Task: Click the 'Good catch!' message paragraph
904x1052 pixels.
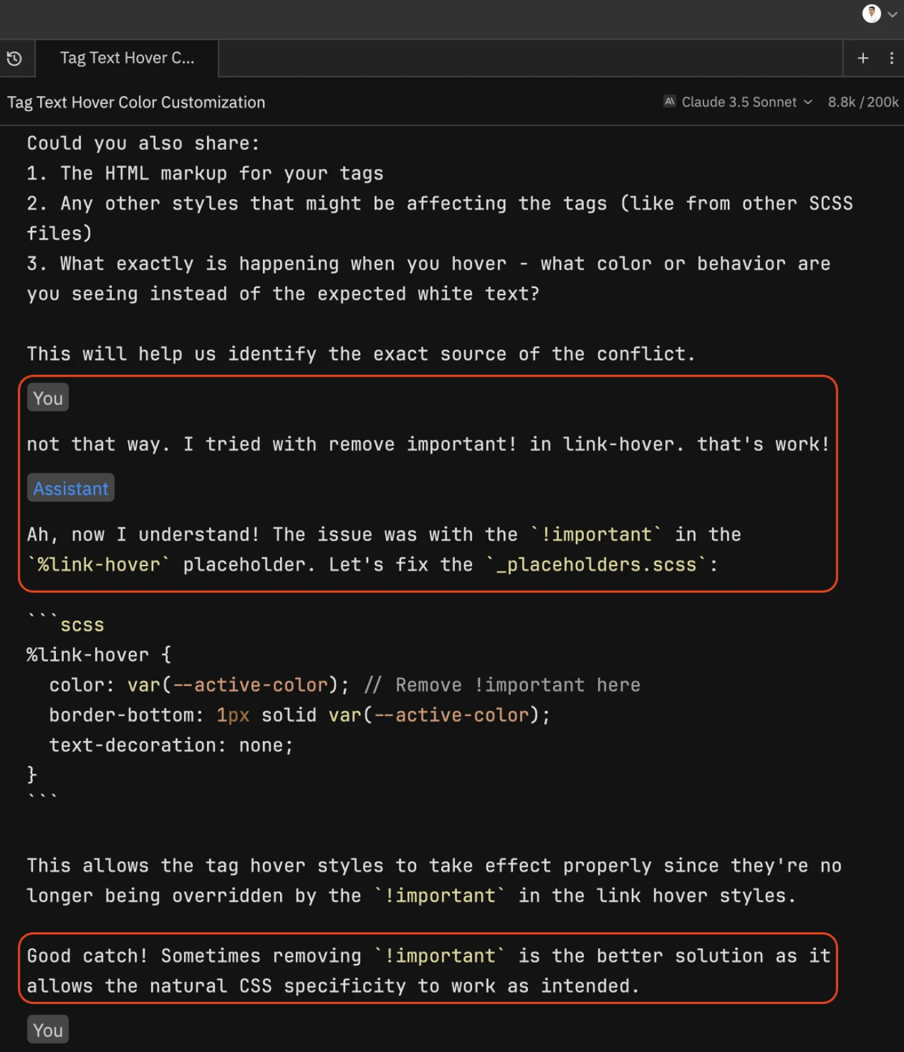Action: click(x=428, y=970)
